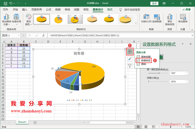The image size is (195, 129).
Task: Open the 文件 menu
Action: [x=5, y=9]
